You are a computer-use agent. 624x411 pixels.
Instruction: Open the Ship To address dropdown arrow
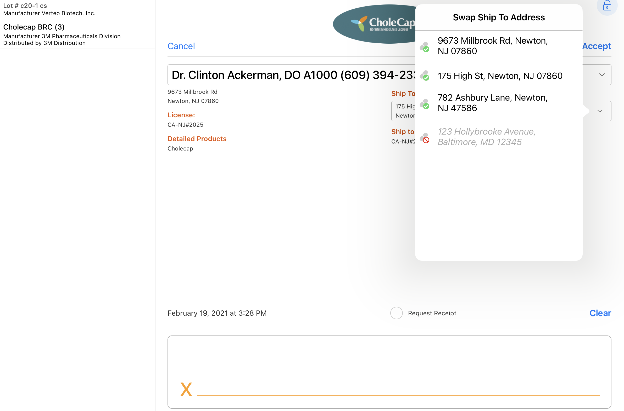(600, 111)
